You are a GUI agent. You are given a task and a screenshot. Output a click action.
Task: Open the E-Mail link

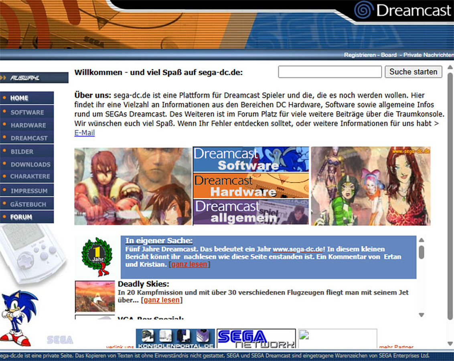tap(85, 133)
